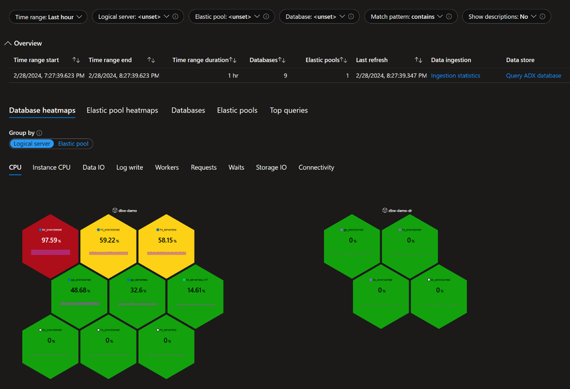This screenshot has width=570, height=389.
Task: Open the Match pattern dropdown
Action: [x=411, y=17]
